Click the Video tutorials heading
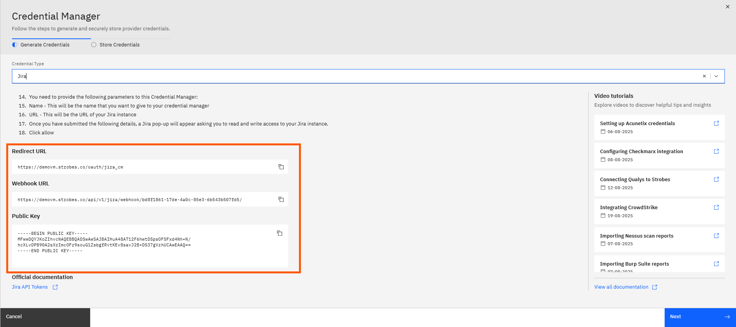This screenshot has width=736, height=327. coord(614,96)
